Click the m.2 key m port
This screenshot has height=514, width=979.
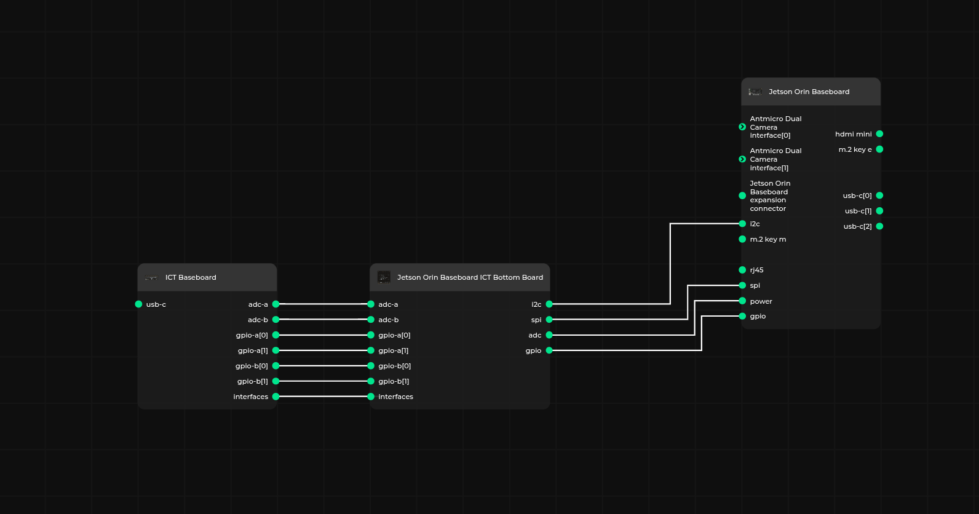click(742, 239)
